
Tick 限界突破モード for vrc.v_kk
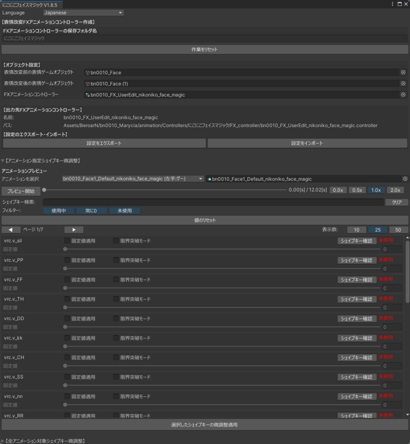tap(115, 338)
